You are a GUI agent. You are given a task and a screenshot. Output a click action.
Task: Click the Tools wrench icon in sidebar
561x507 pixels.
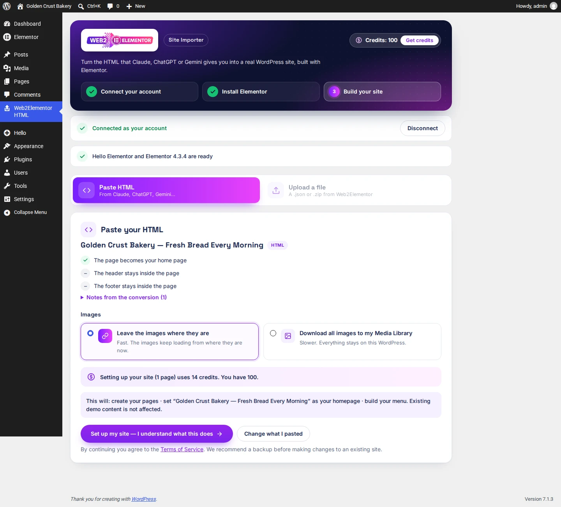pyautogui.click(x=7, y=186)
